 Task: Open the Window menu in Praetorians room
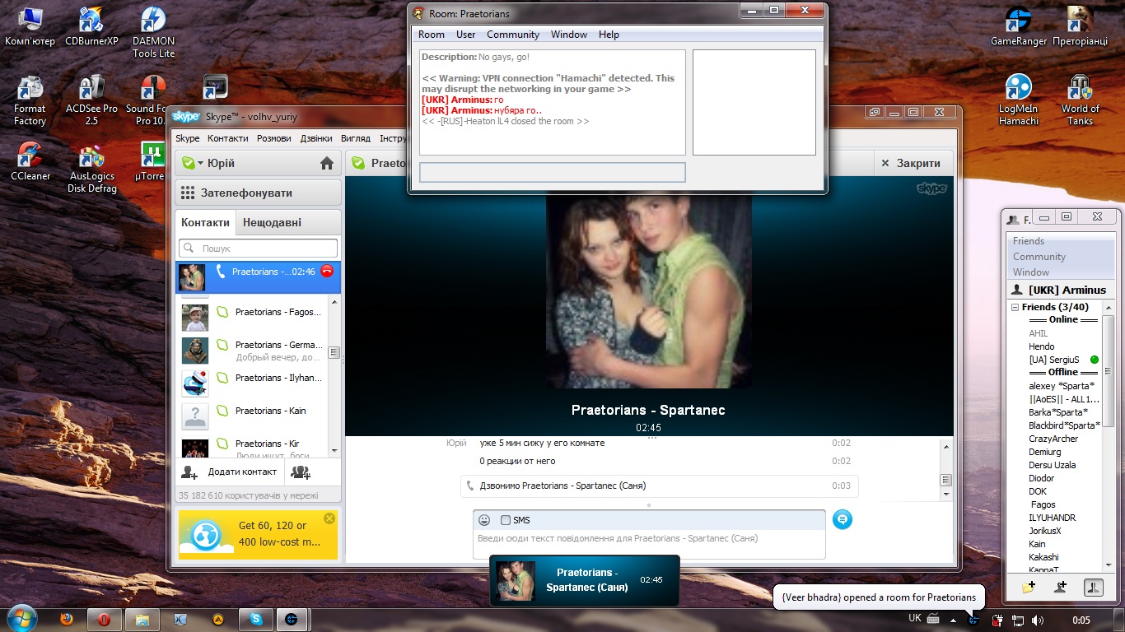click(x=569, y=35)
